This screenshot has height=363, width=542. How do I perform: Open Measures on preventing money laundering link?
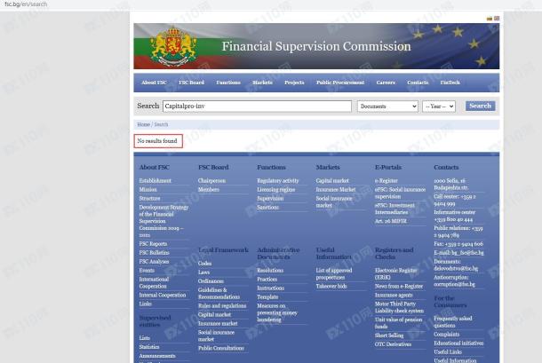tap(277, 313)
